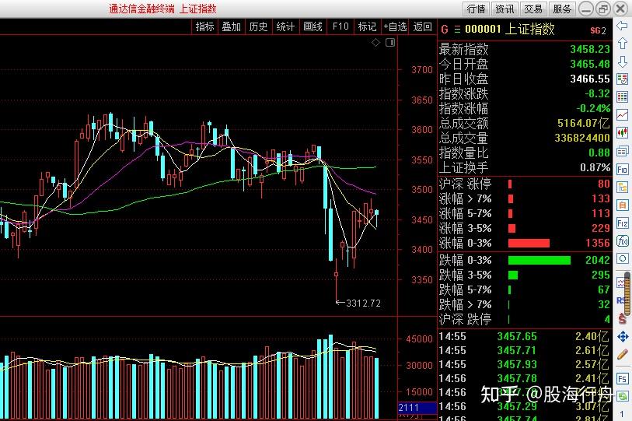The height and width of the screenshot is (421, 632).
Task: Open the 叠加 overlay menu
Action: [x=232, y=26]
